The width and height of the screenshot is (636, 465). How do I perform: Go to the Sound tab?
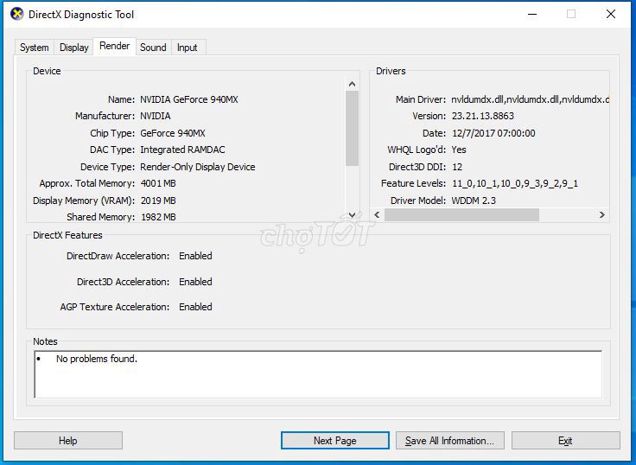pyautogui.click(x=153, y=48)
